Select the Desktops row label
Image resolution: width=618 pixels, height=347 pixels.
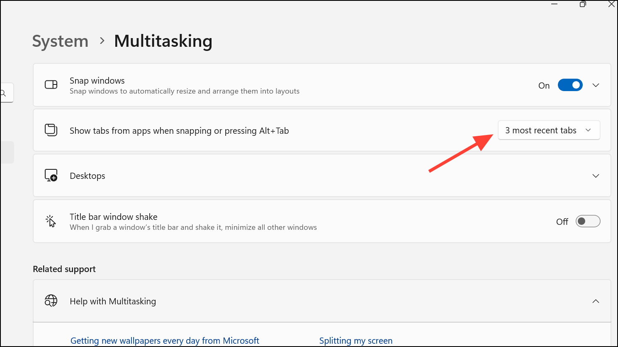coord(88,176)
